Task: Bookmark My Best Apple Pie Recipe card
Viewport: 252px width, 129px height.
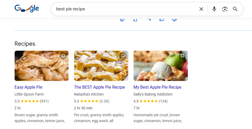Action: [182, 56]
